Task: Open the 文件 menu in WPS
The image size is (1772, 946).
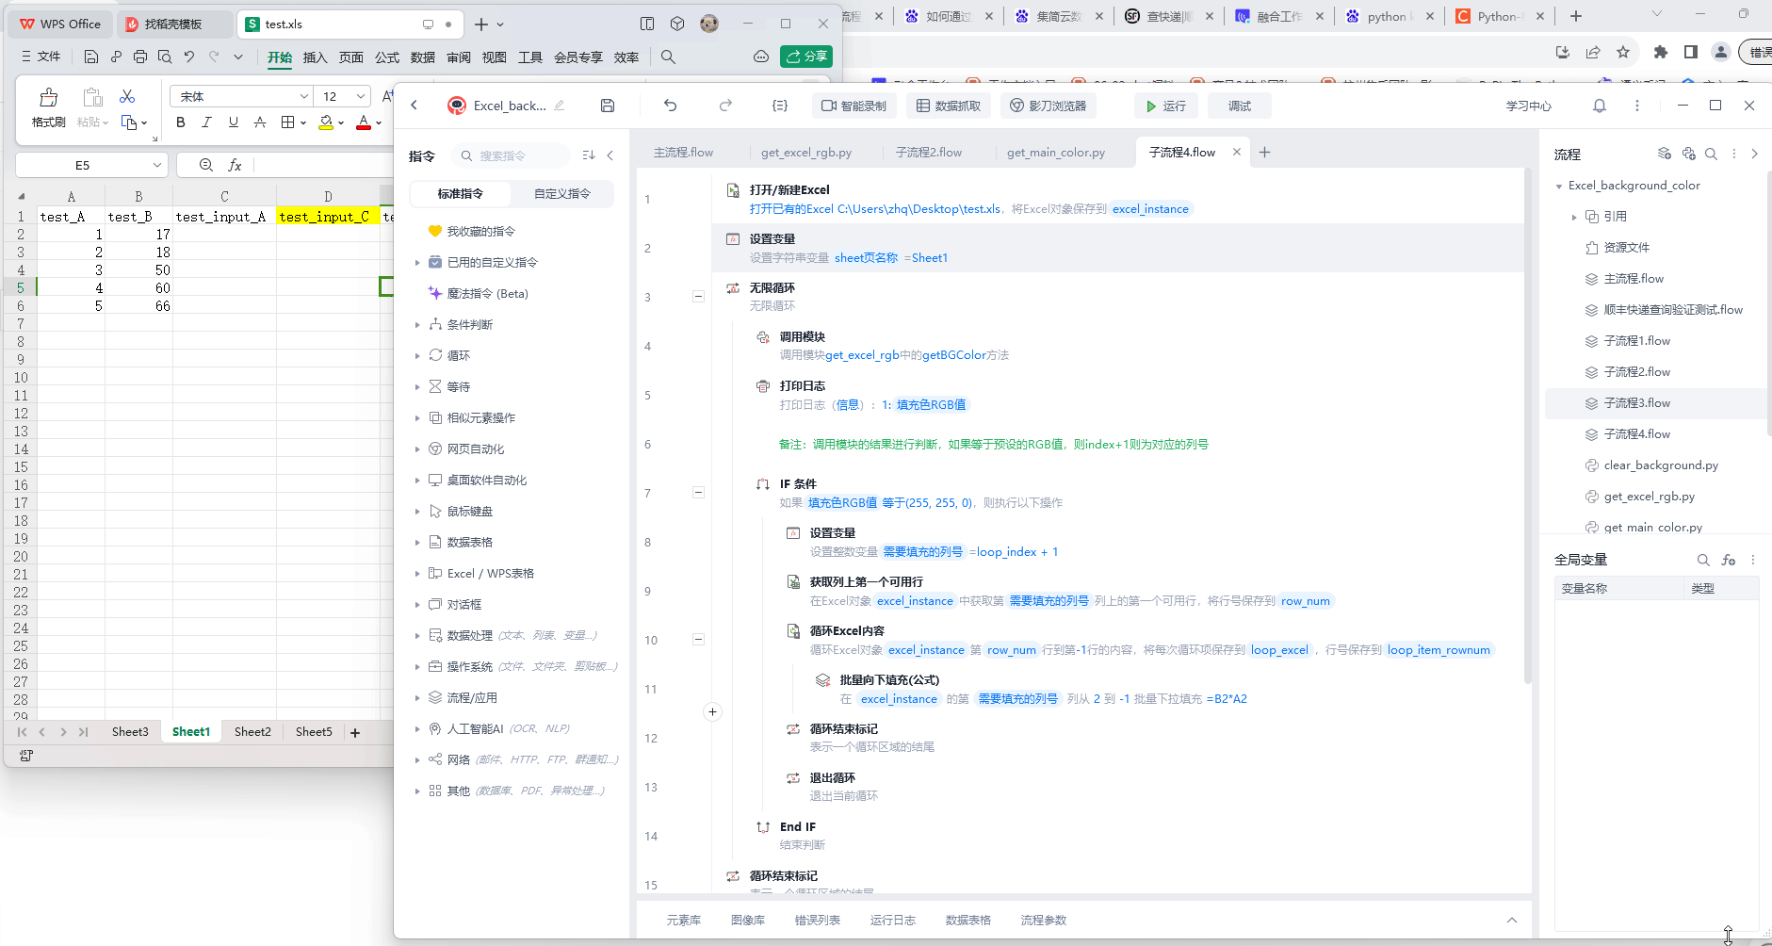Action: (41, 57)
